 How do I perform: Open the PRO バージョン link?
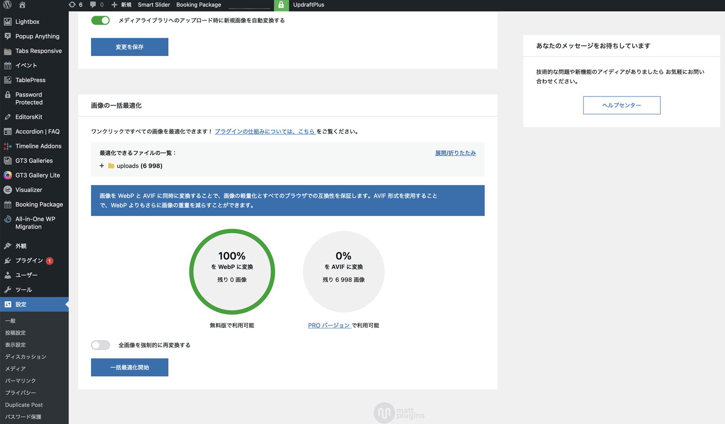coord(329,325)
